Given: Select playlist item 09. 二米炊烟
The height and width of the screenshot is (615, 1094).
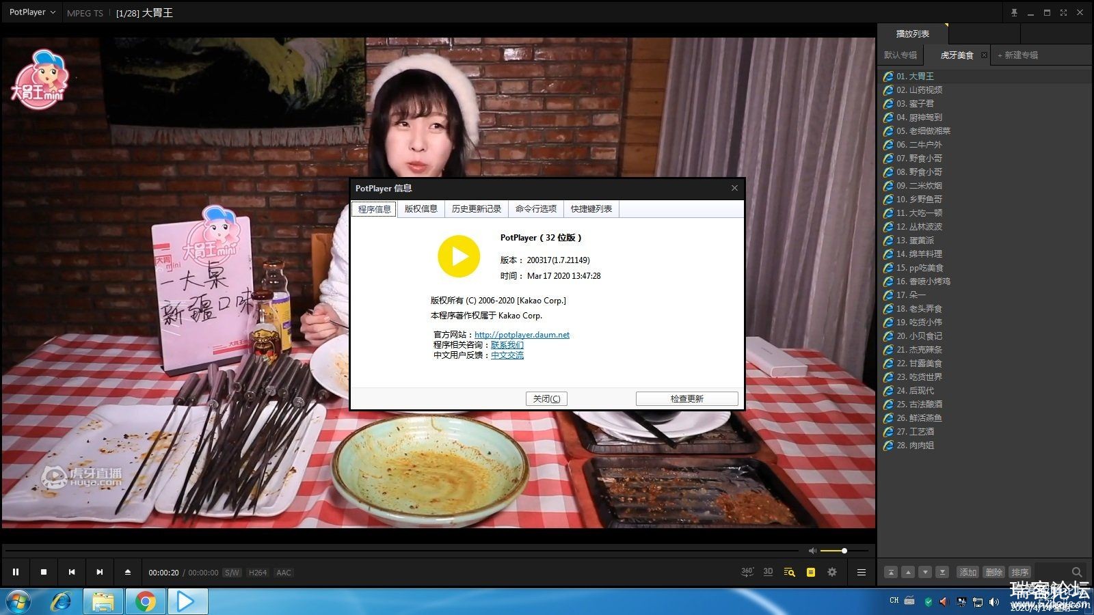Looking at the screenshot, I should [x=985, y=185].
